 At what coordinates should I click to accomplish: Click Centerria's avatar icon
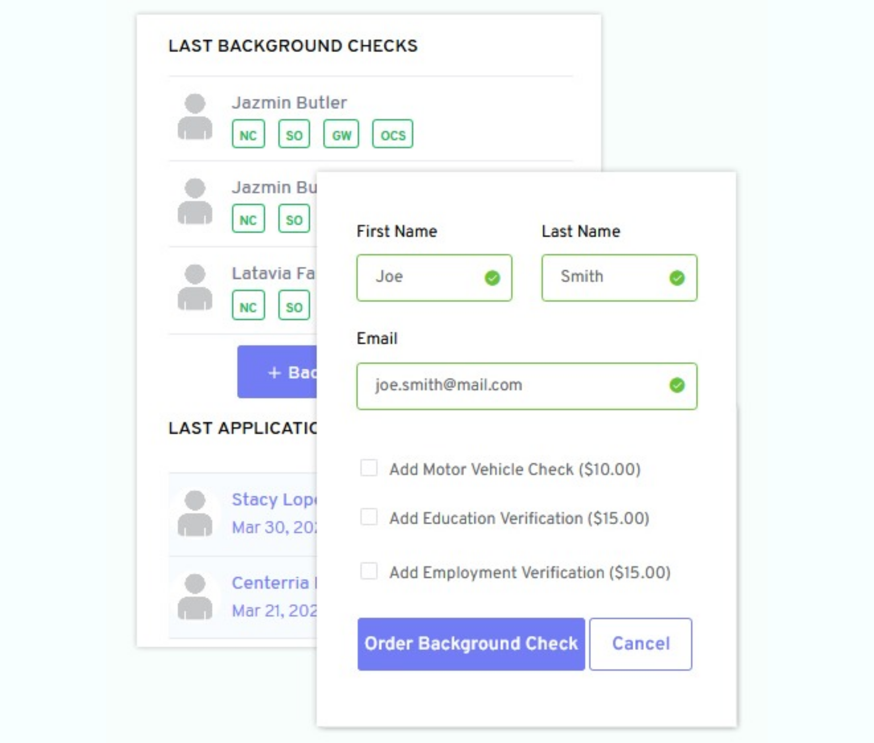click(x=195, y=596)
